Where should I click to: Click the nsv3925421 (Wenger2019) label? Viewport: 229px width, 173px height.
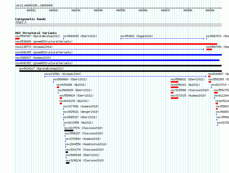click(x=81, y=112)
